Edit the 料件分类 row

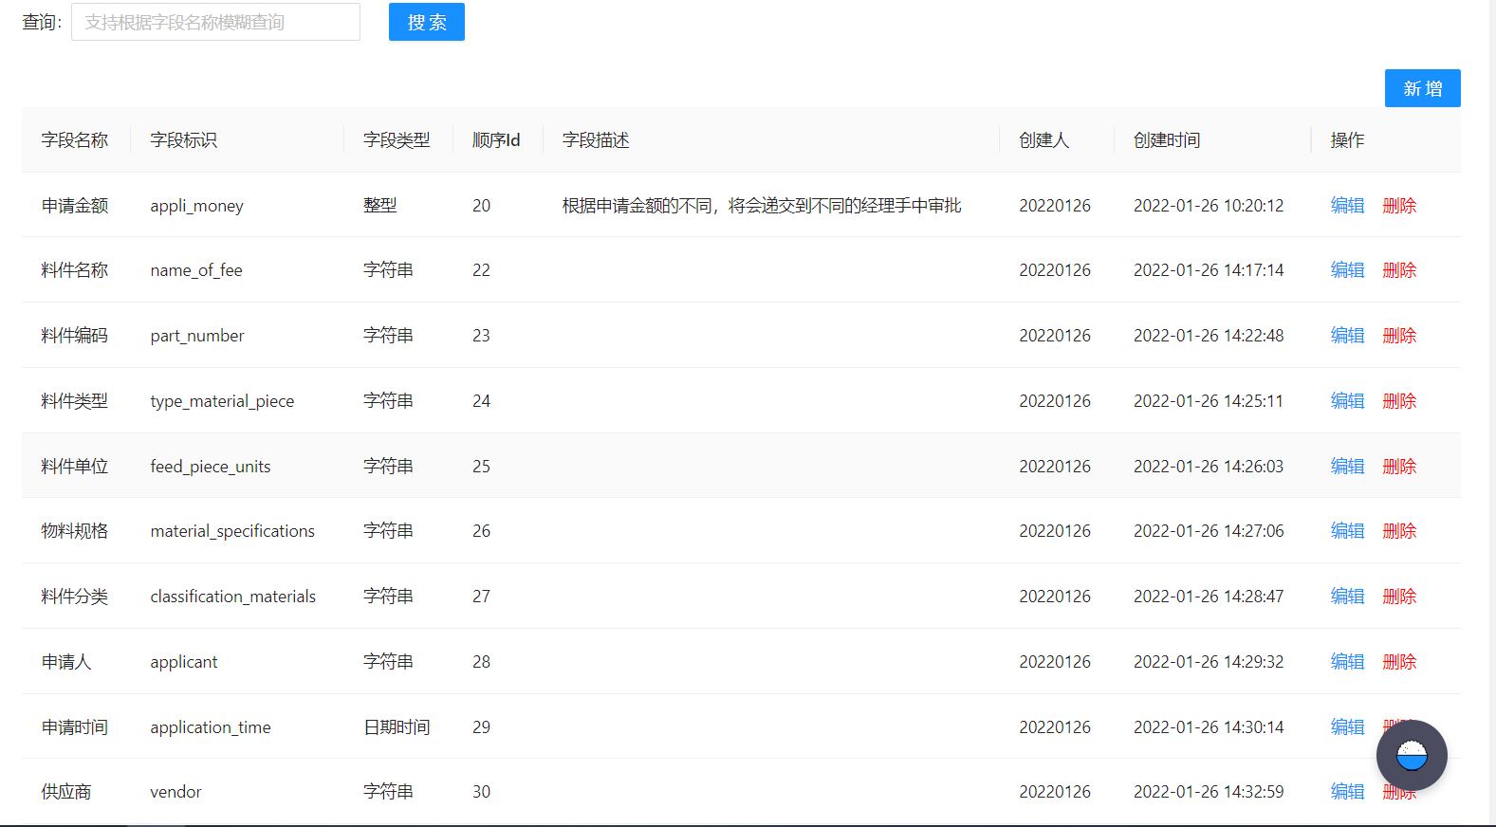tap(1347, 596)
